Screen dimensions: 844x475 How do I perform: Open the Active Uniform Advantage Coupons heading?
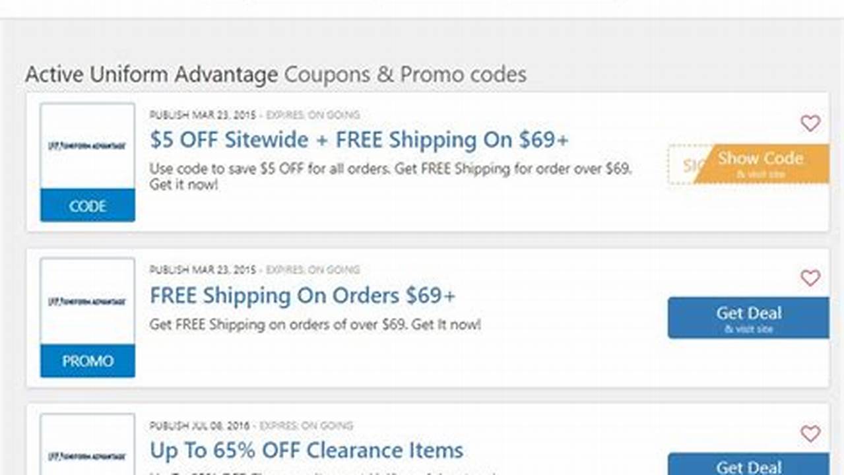pyautogui.click(x=275, y=75)
